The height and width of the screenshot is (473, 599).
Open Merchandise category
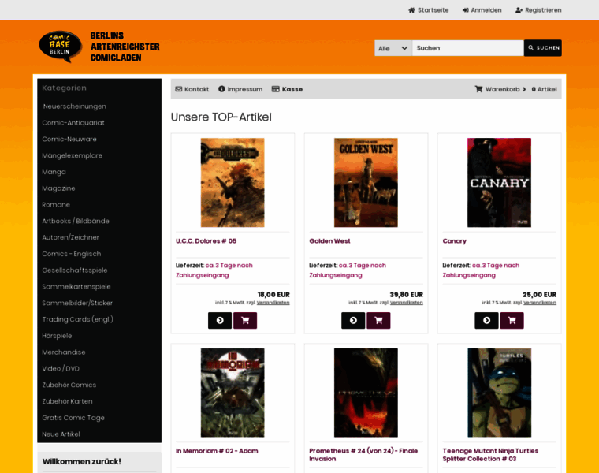coord(64,352)
